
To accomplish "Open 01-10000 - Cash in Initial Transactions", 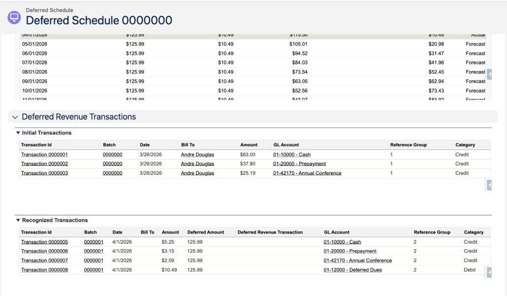I will point(292,155).
